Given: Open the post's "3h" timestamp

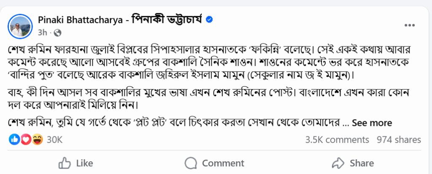Looking at the screenshot, I should point(42,32).
